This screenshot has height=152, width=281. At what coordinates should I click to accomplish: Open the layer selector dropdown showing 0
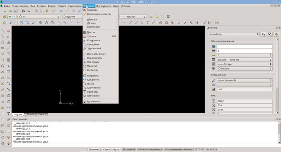click(33, 17)
